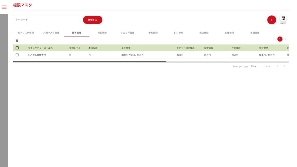Screen dimensions: 297x167
Task: Click the red plus add button
Action: (271, 20)
